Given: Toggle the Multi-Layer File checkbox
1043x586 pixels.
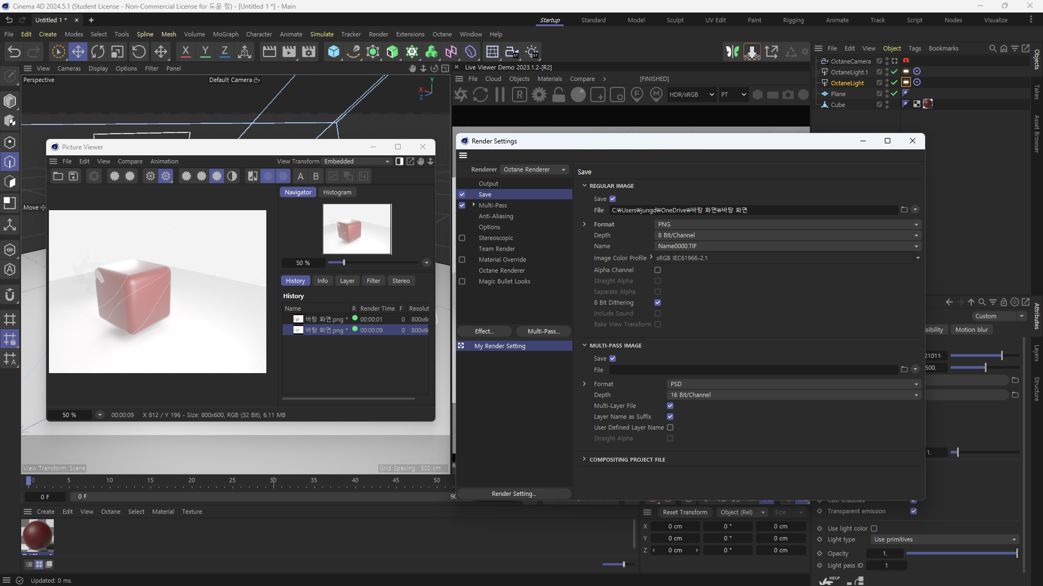Looking at the screenshot, I should [670, 406].
